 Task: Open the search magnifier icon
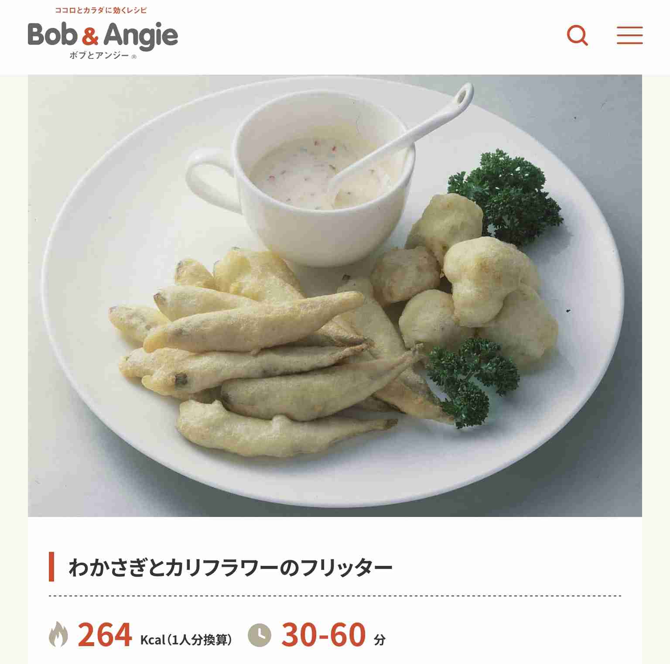click(577, 35)
